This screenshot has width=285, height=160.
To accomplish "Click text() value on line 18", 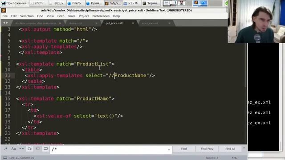I will [x=106, y=116].
